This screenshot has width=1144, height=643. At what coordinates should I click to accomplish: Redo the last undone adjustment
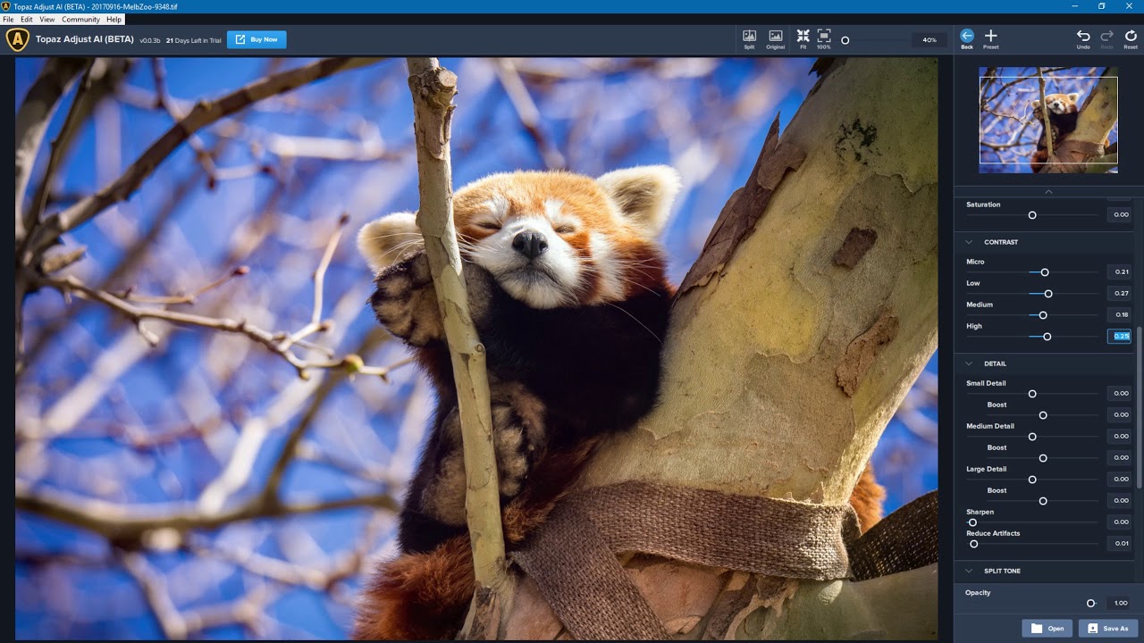coord(1107,38)
